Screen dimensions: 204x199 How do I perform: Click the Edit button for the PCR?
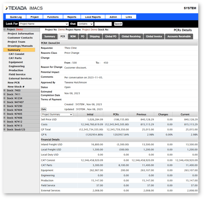[x=44, y=109]
